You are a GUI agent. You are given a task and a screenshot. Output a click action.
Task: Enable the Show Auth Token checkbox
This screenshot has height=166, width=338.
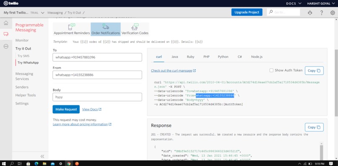click(271, 70)
